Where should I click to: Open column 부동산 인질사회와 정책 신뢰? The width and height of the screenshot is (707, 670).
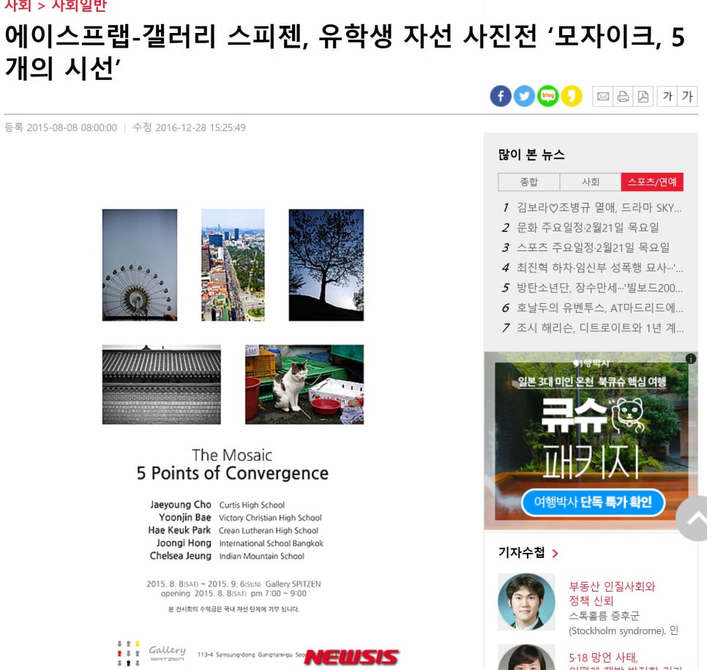[x=611, y=593]
